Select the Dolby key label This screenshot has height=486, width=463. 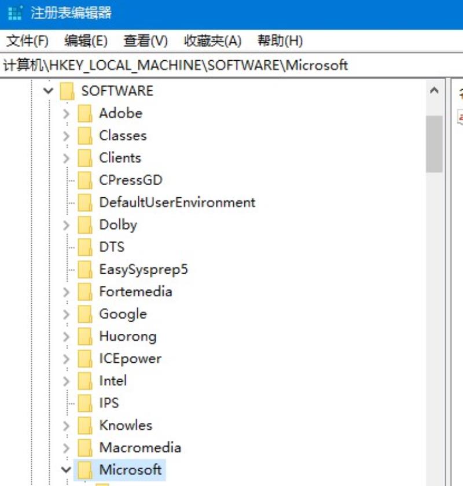118,225
